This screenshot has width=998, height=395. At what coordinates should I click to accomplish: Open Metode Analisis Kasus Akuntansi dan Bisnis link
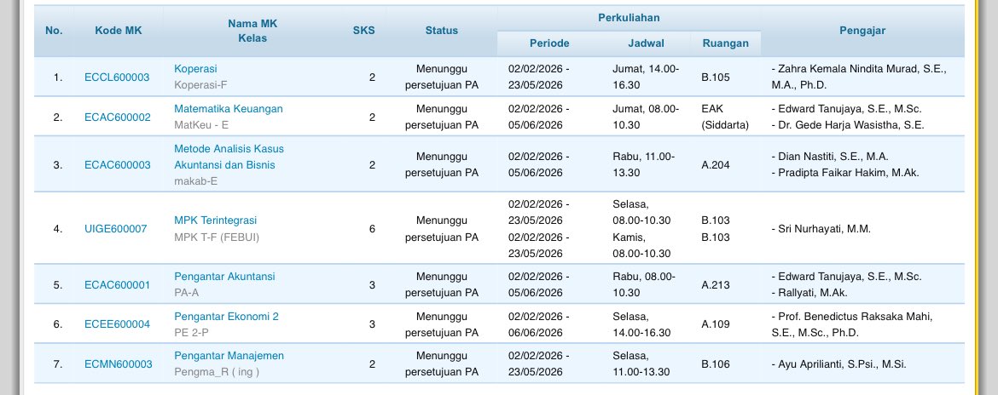[229, 157]
